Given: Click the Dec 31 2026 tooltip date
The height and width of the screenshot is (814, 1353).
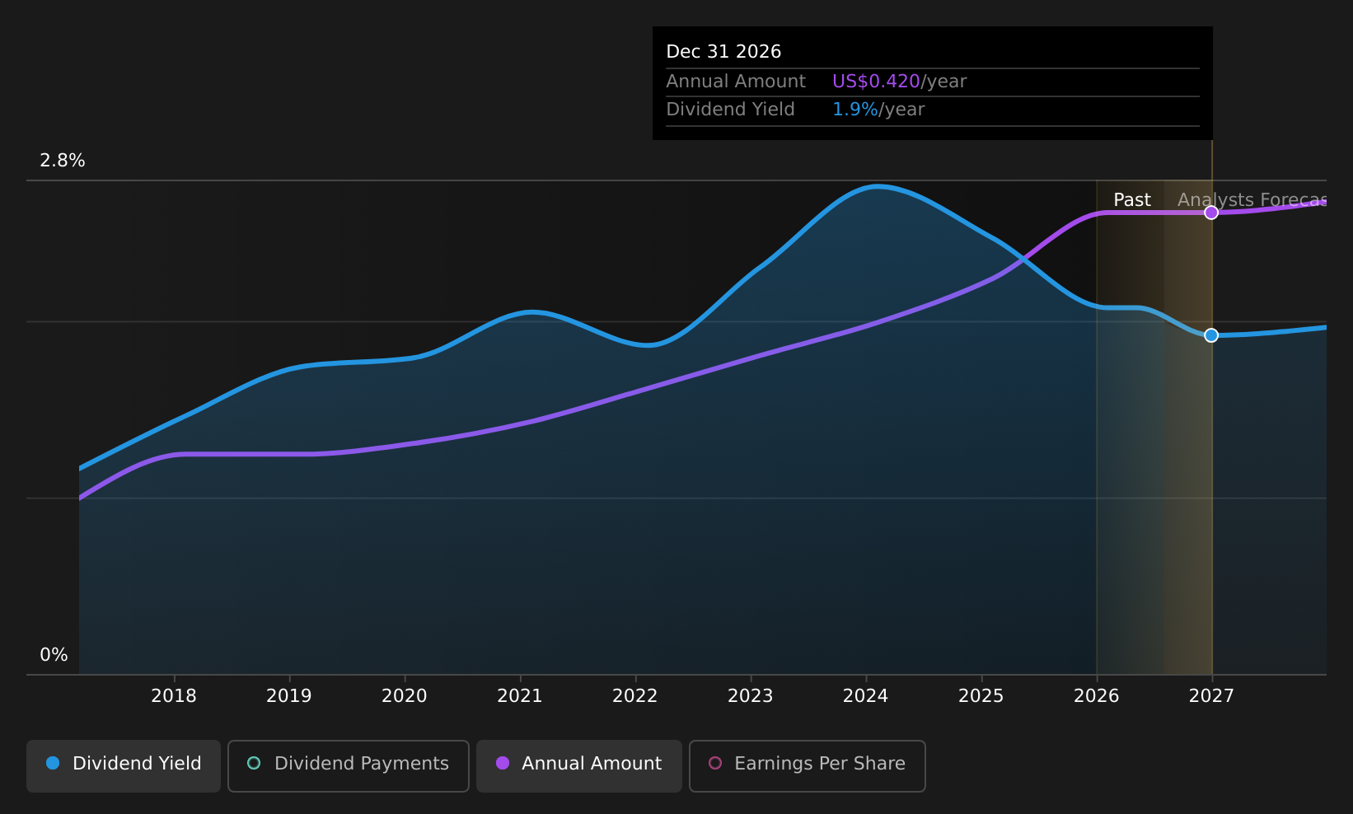Looking at the screenshot, I should click(723, 52).
